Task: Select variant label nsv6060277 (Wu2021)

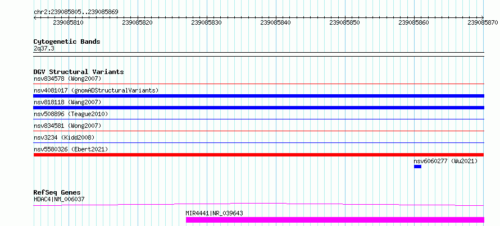Action: click(446, 161)
